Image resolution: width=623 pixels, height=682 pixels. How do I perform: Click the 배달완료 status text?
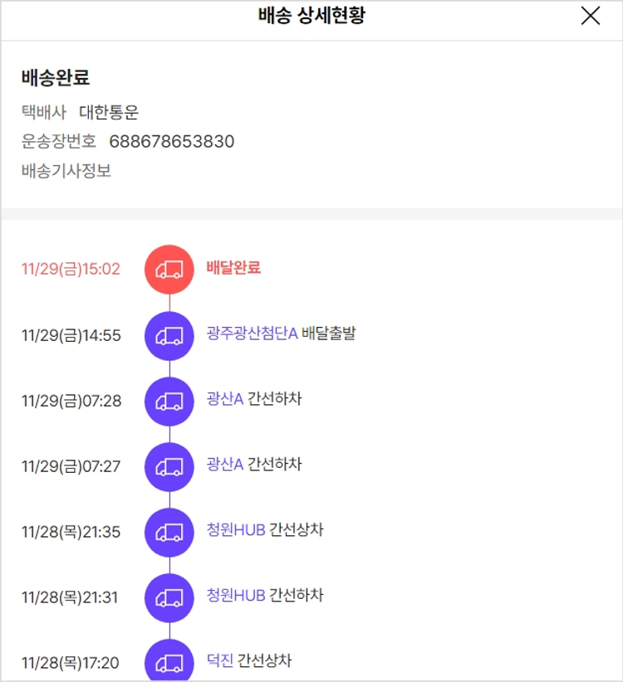(x=233, y=268)
